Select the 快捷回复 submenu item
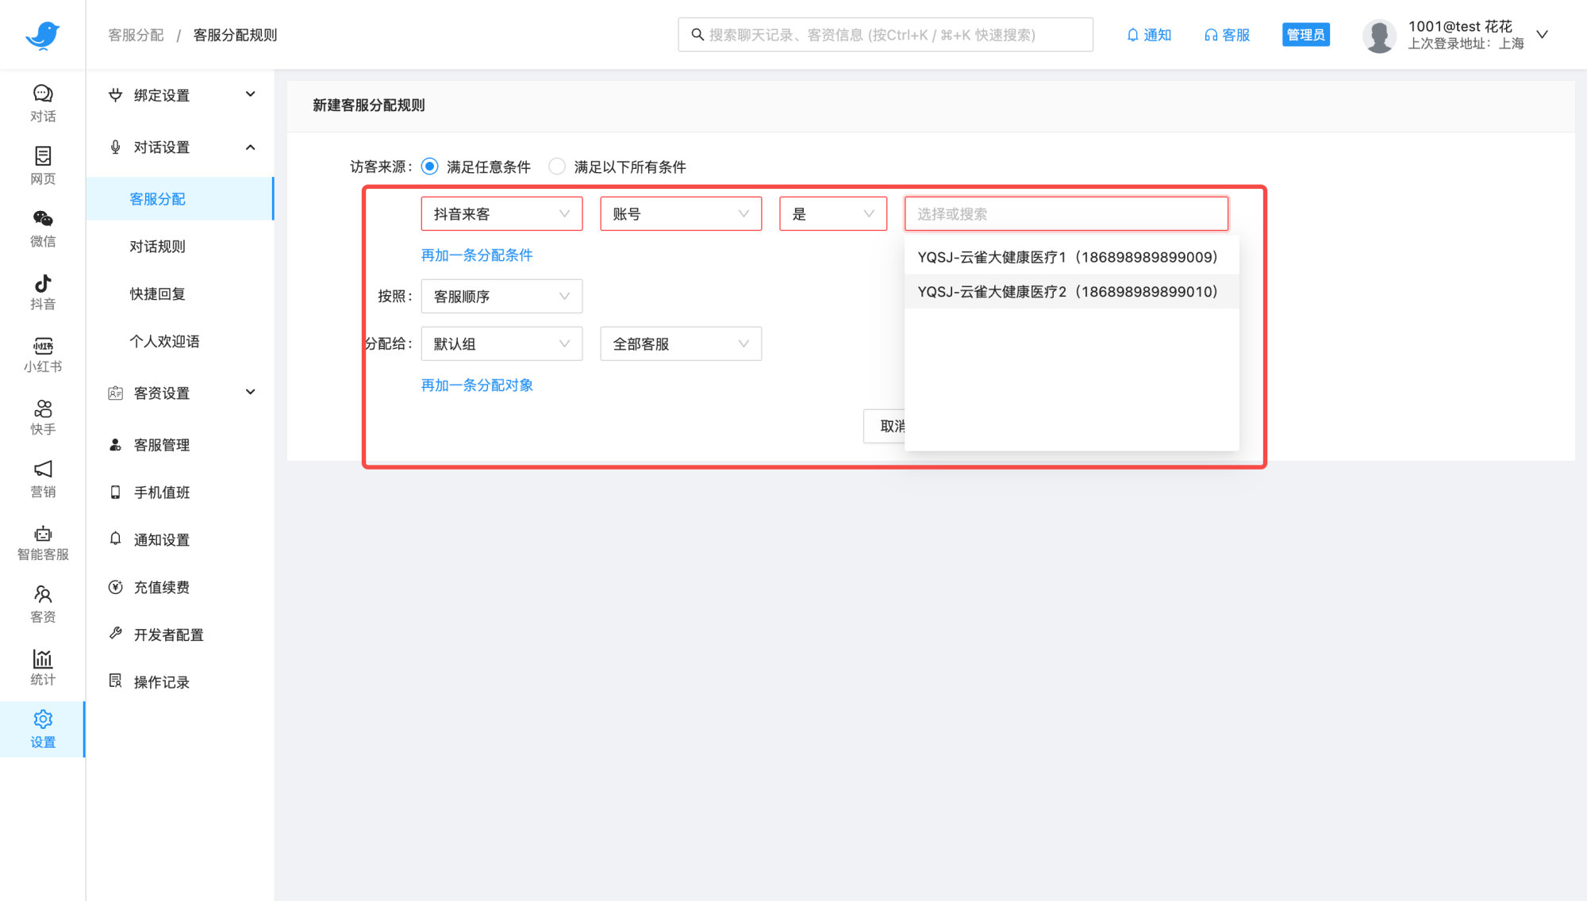This screenshot has width=1587, height=901. [180, 294]
